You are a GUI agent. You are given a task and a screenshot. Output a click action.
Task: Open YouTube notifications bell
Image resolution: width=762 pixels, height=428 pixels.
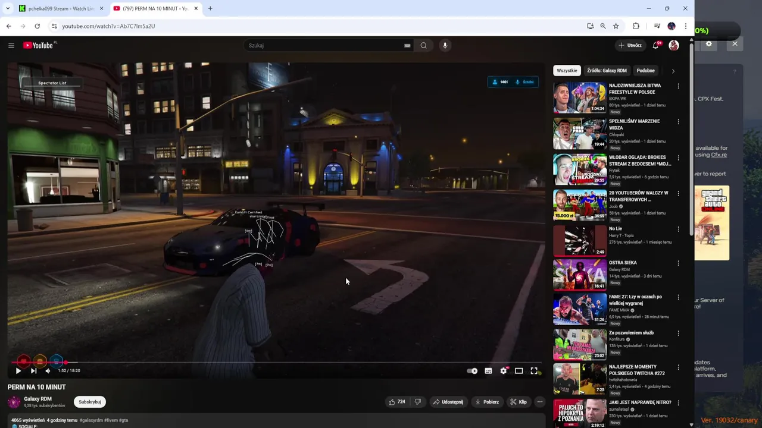tap(655, 45)
